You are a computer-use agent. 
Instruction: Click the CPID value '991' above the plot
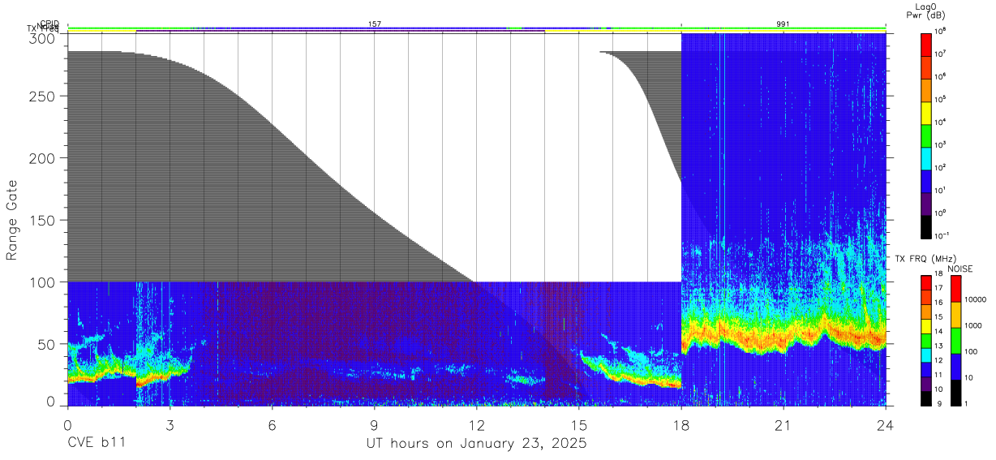[x=783, y=24]
